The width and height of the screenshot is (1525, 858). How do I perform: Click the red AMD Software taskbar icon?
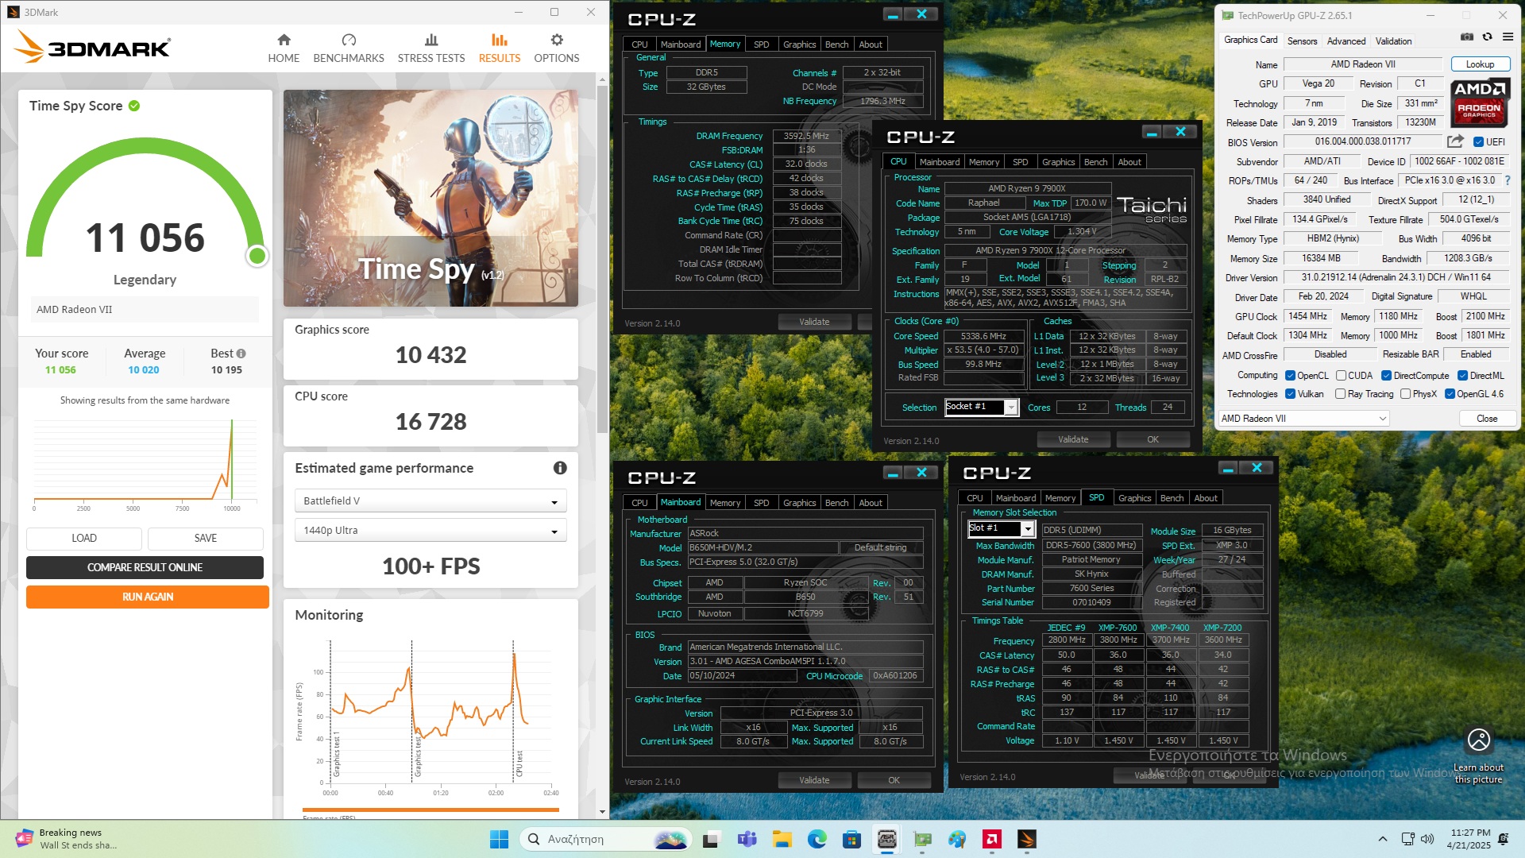click(991, 839)
